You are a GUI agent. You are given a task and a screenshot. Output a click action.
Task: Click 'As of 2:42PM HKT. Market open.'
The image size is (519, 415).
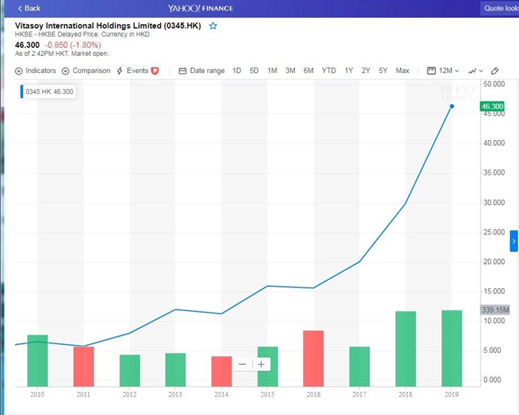tap(62, 54)
